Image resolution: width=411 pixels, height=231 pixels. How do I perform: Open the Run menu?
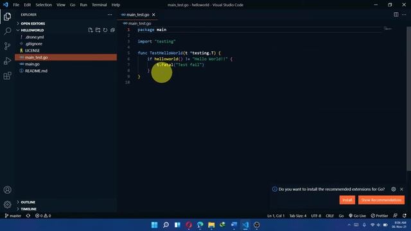pos(83,4)
